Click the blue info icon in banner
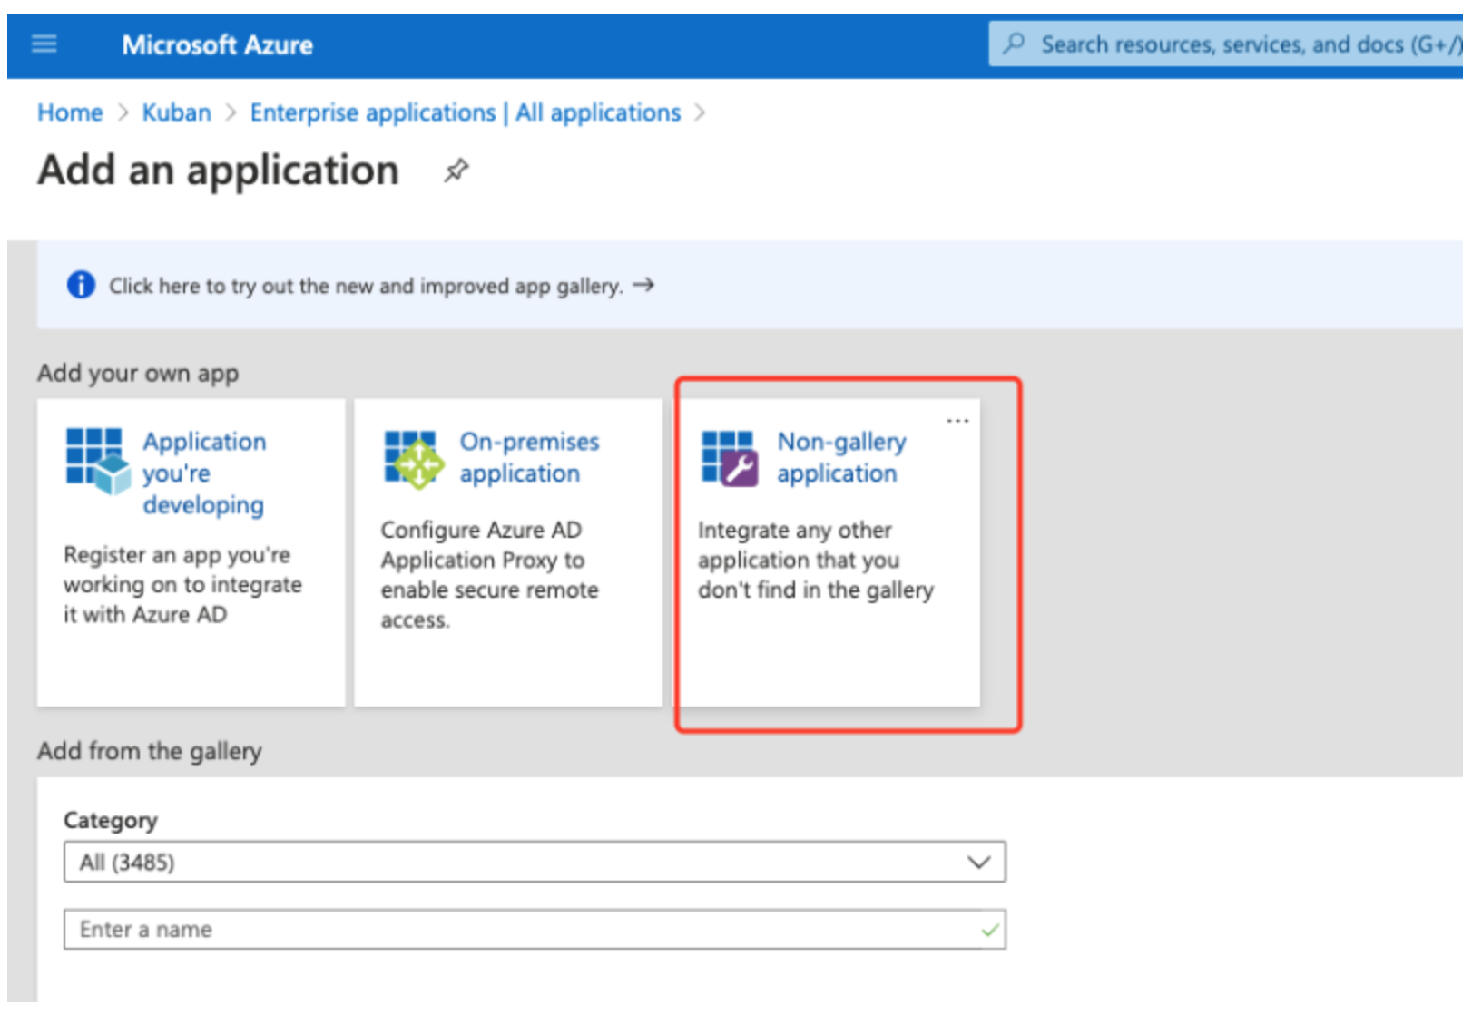The height and width of the screenshot is (1034, 1472). pos(81,285)
